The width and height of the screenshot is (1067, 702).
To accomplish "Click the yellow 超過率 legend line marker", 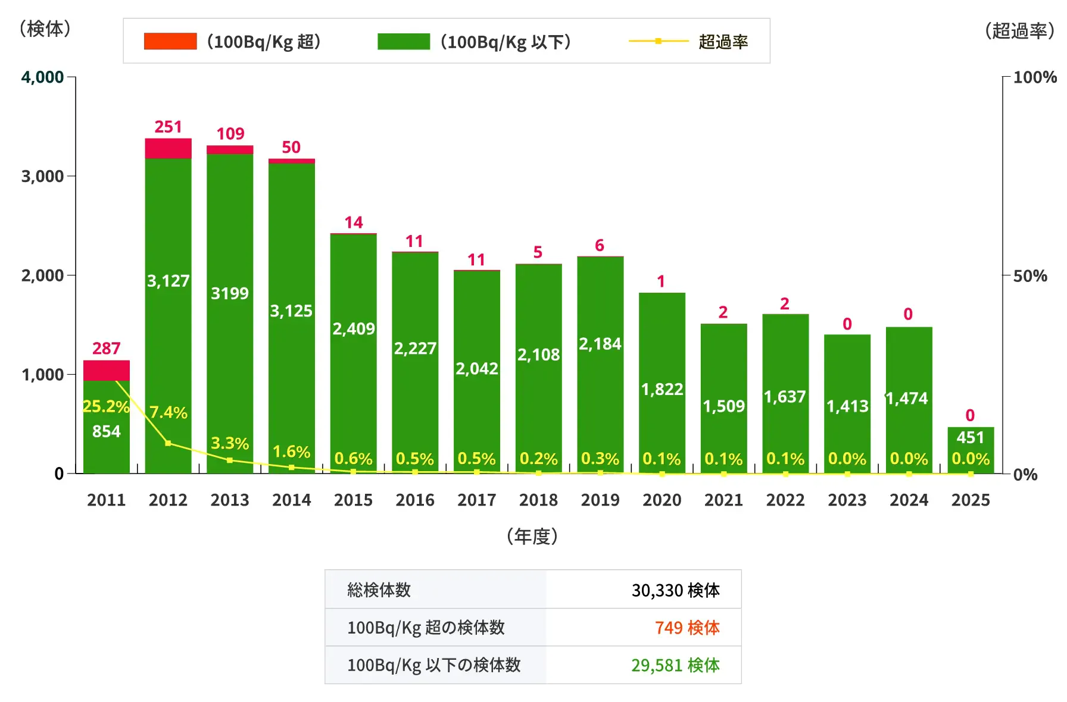I will click(x=658, y=41).
